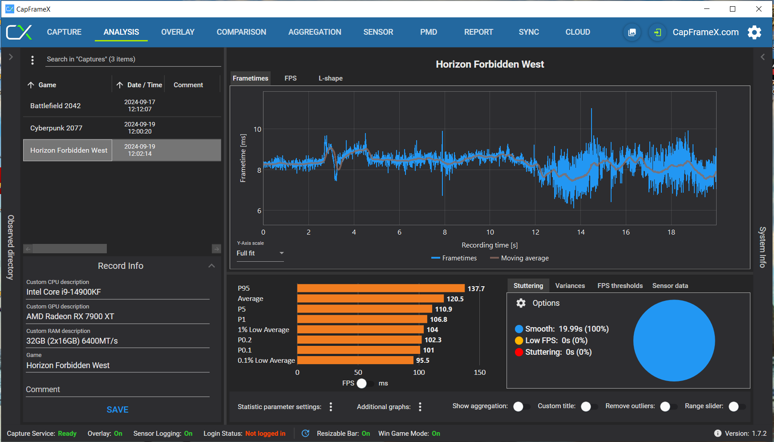Show the Frametimes graph tab
Image resolution: width=774 pixels, height=442 pixels.
(251, 78)
